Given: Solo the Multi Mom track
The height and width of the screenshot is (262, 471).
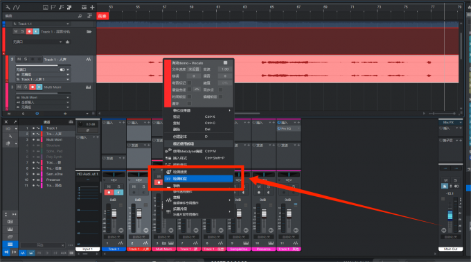Looking at the screenshot, I should click(26, 87).
